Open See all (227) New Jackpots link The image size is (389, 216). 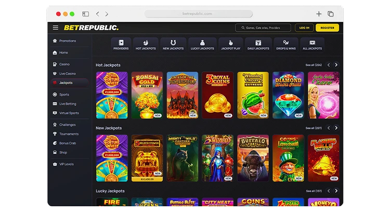(x=314, y=128)
